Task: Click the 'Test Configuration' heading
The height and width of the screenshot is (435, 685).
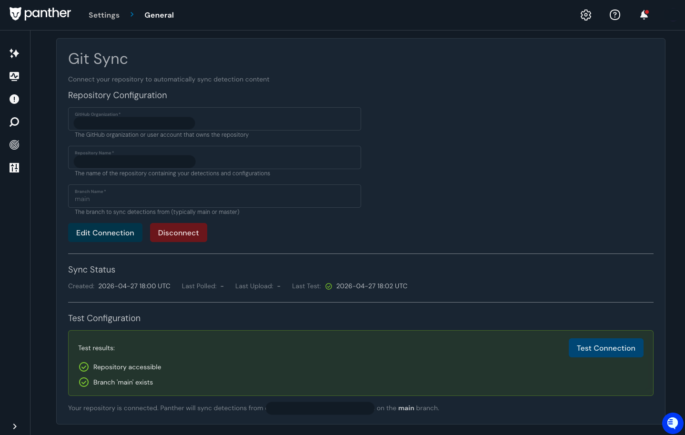Action: (104, 318)
